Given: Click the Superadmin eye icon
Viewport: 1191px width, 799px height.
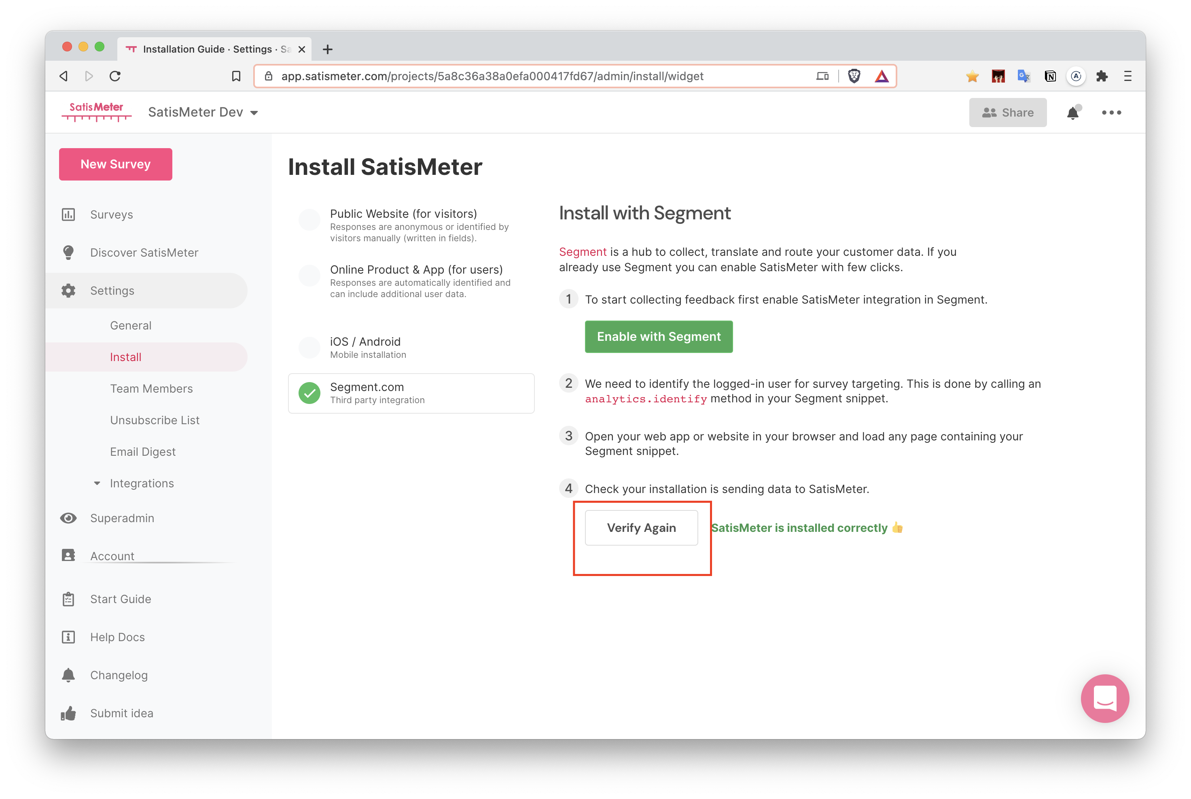Looking at the screenshot, I should coord(68,518).
